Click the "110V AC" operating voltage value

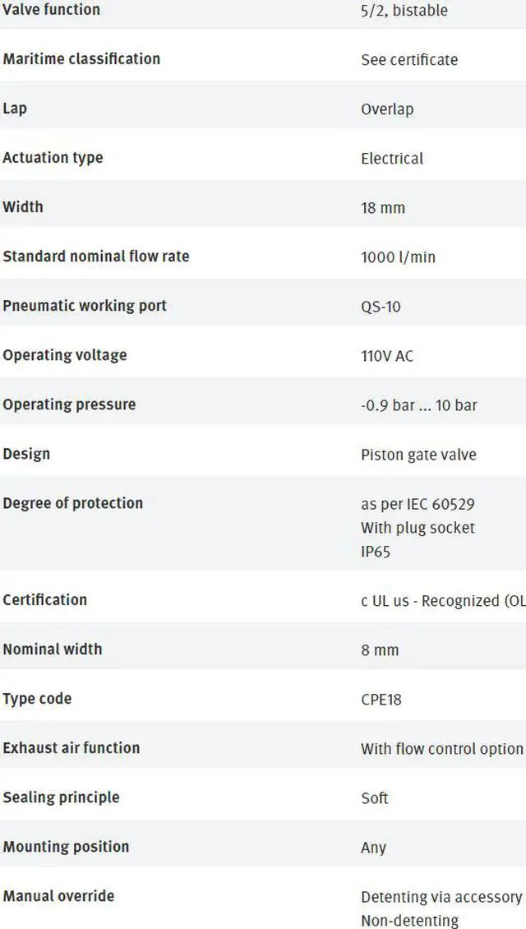tap(387, 355)
